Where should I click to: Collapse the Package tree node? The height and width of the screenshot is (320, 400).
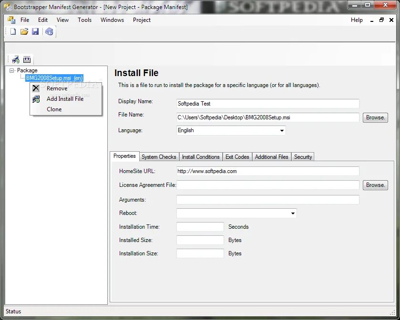pyautogui.click(x=12, y=70)
